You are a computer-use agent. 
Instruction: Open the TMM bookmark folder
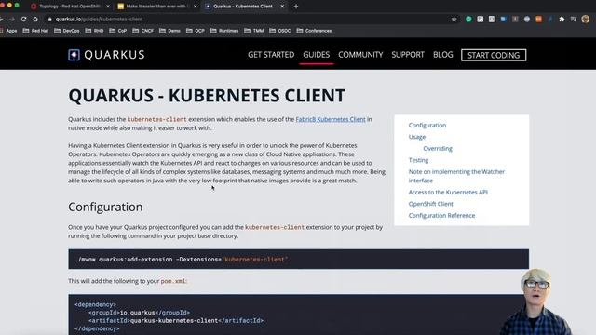click(x=254, y=31)
